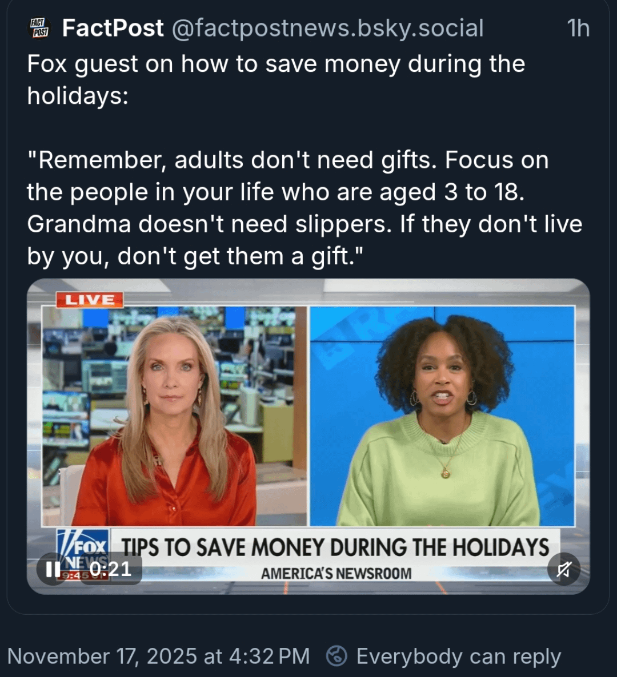The width and height of the screenshot is (617, 677).
Task: Open the "Everybody can reply" setting
Action: click(458, 656)
